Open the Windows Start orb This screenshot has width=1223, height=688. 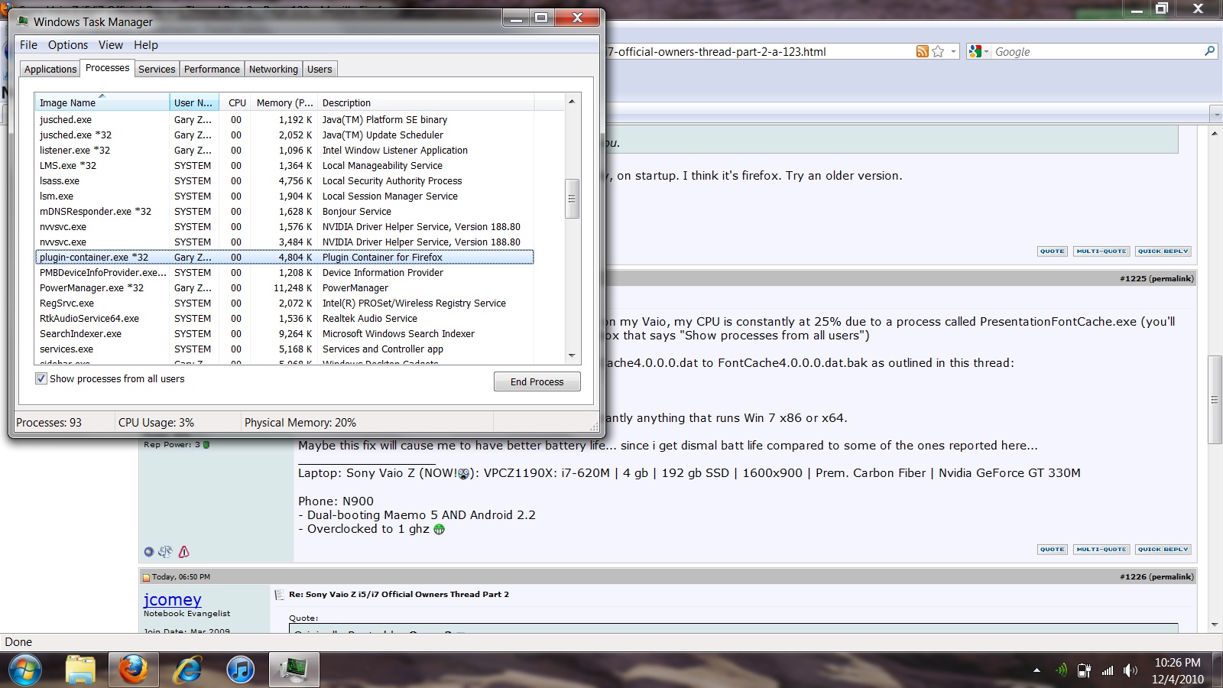[x=25, y=670]
